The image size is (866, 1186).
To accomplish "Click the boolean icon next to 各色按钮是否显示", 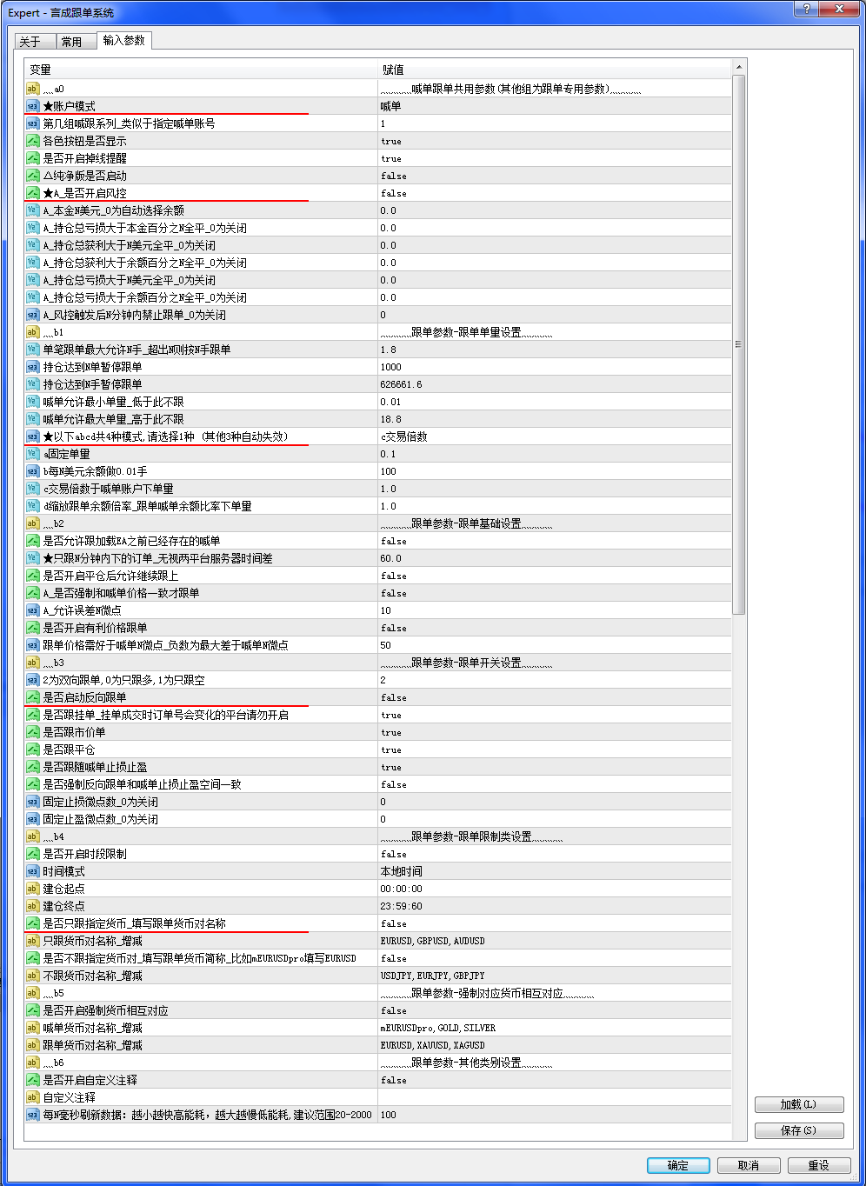I will click(x=32, y=141).
